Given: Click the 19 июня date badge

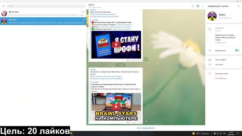Looking at the screenshot, I should [121, 65].
